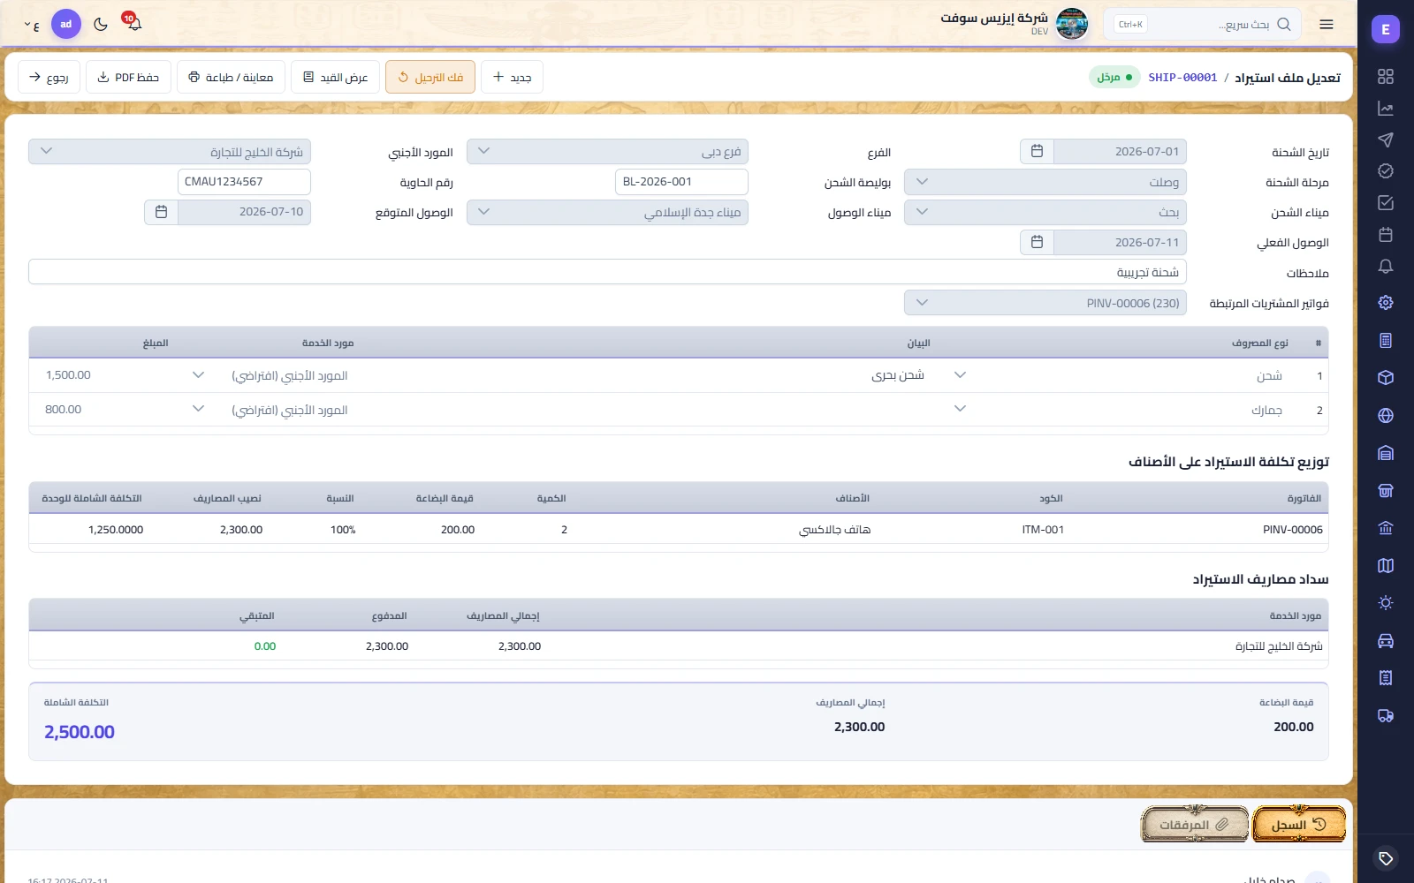Click رجوع back button
Image resolution: width=1414 pixels, height=883 pixels.
click(x=49, y=77)
